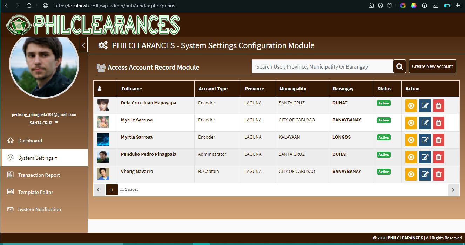Delete the Myrtle Sarrosa Banaybanay account

point(438,123)
